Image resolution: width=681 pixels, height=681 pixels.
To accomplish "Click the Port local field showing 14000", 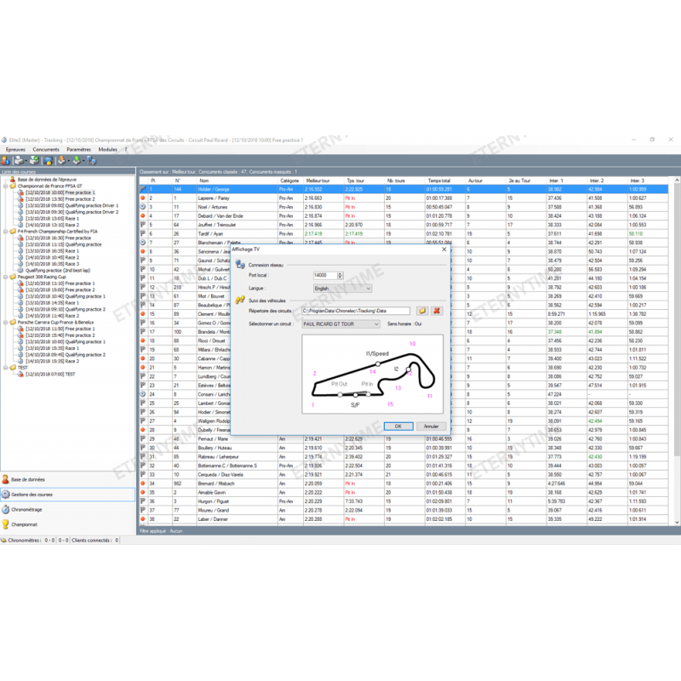I will point(325,275).
